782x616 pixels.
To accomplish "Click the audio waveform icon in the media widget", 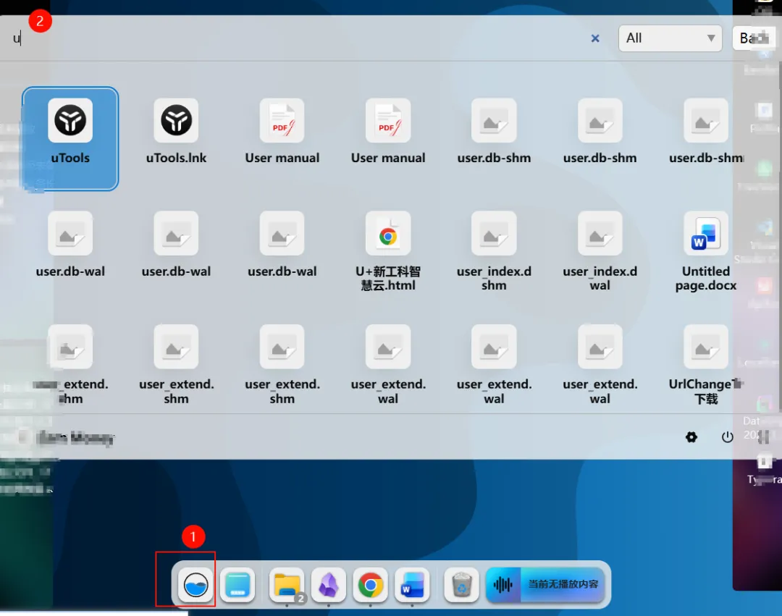I will [503, 585].
